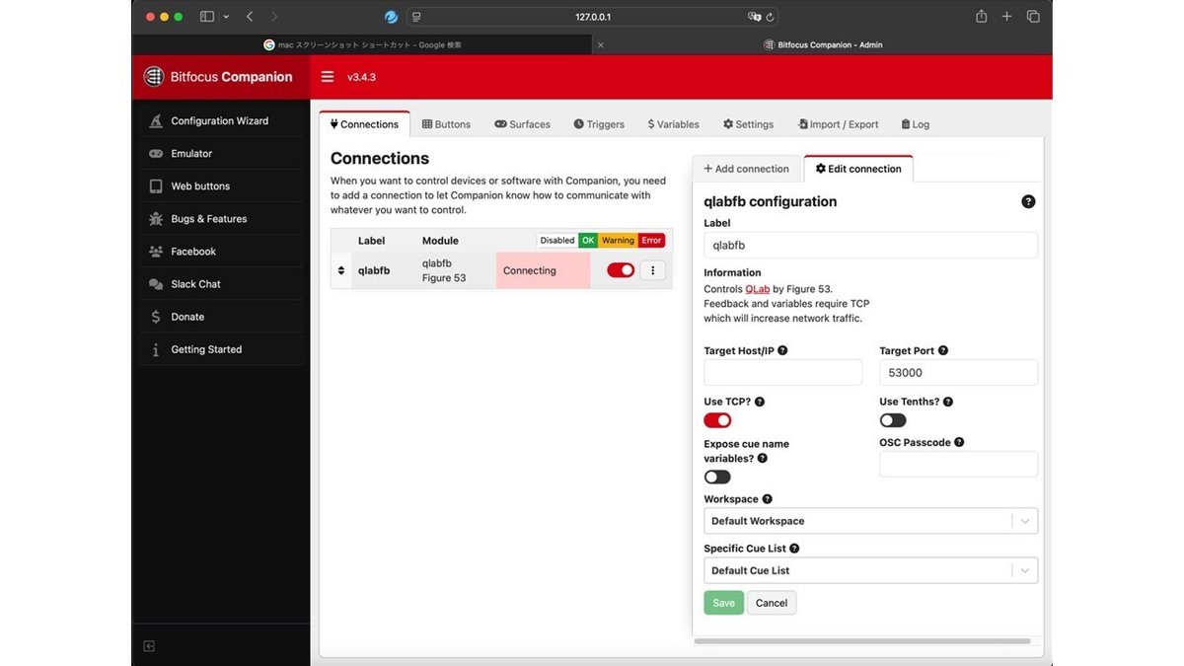
Task: Click the Use Tenths help icon
Action: 948,402
